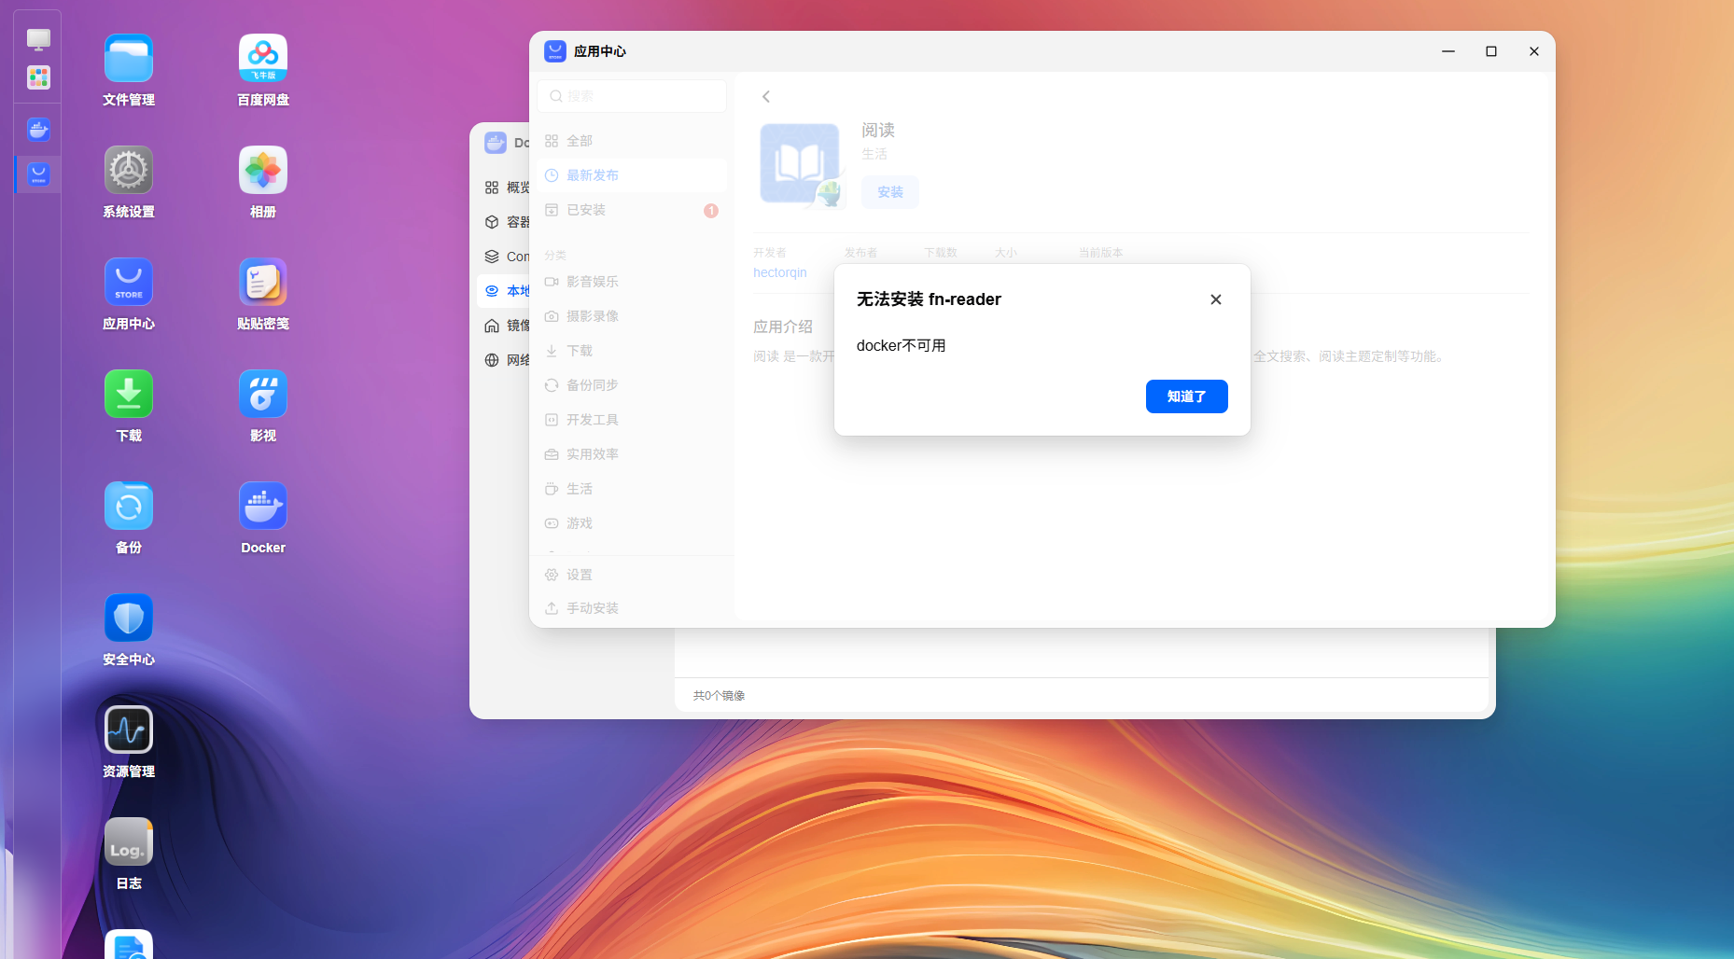Screen dimensions: 1734x959
Task: Open developer link hectorqin
Action: click(780, 272)
